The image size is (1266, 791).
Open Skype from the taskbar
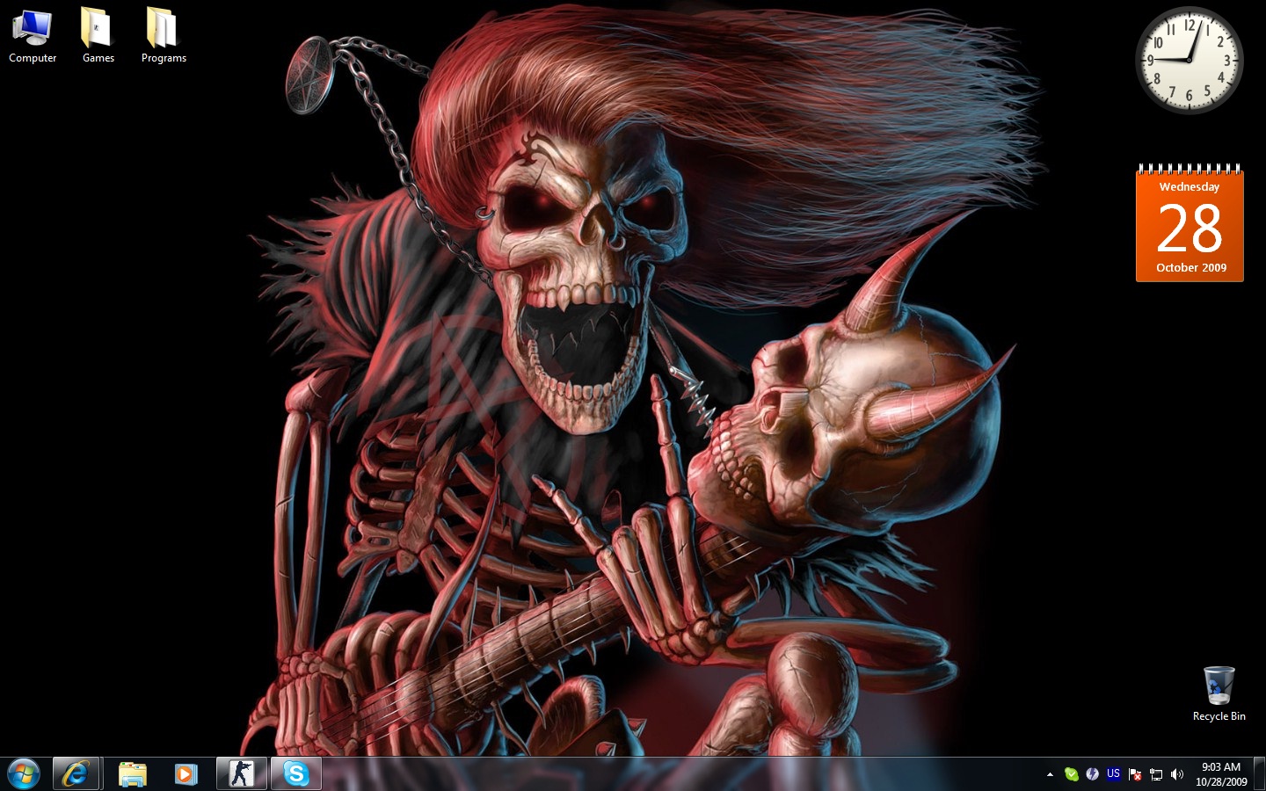pos(296,774)
